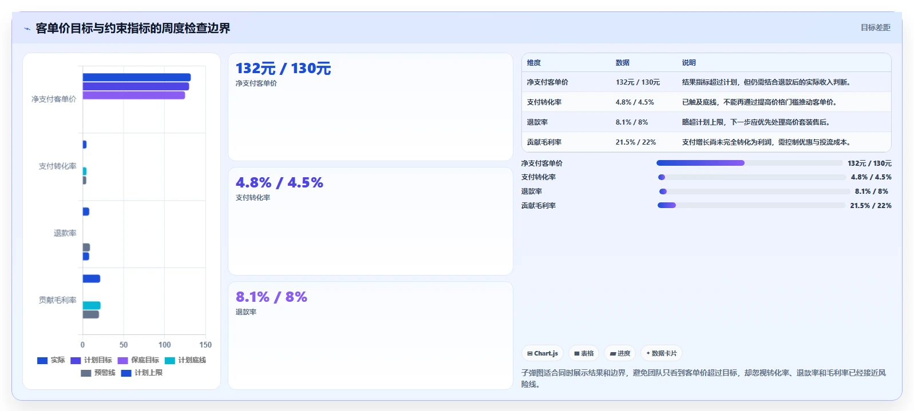The image size is (914, 411).
Task: Click the 净支付客单价 caption under the first card value
Action: coord(256,83)
